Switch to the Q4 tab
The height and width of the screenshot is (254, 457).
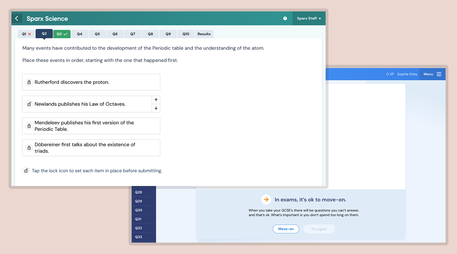click(x=80, y=34)
